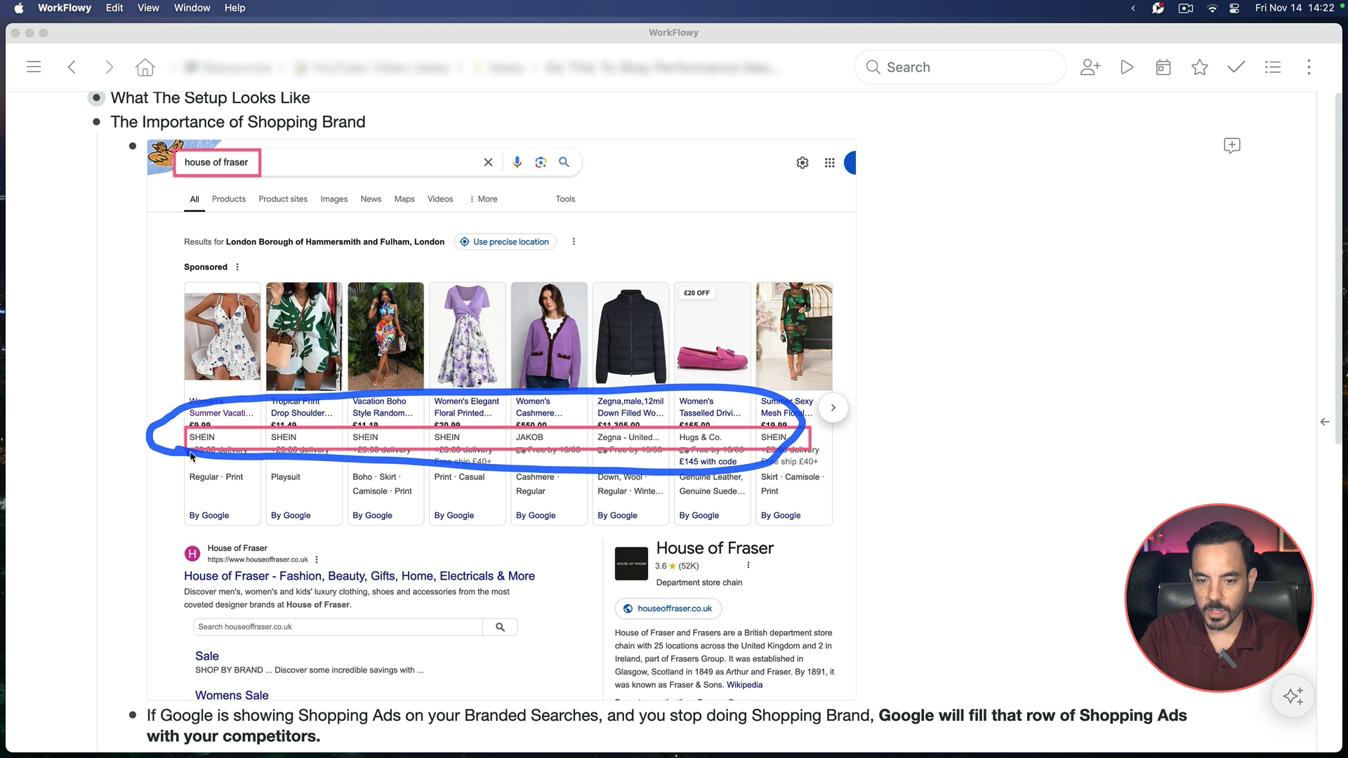Click the AI sparkle icon near bottom right

point(1293,696)
